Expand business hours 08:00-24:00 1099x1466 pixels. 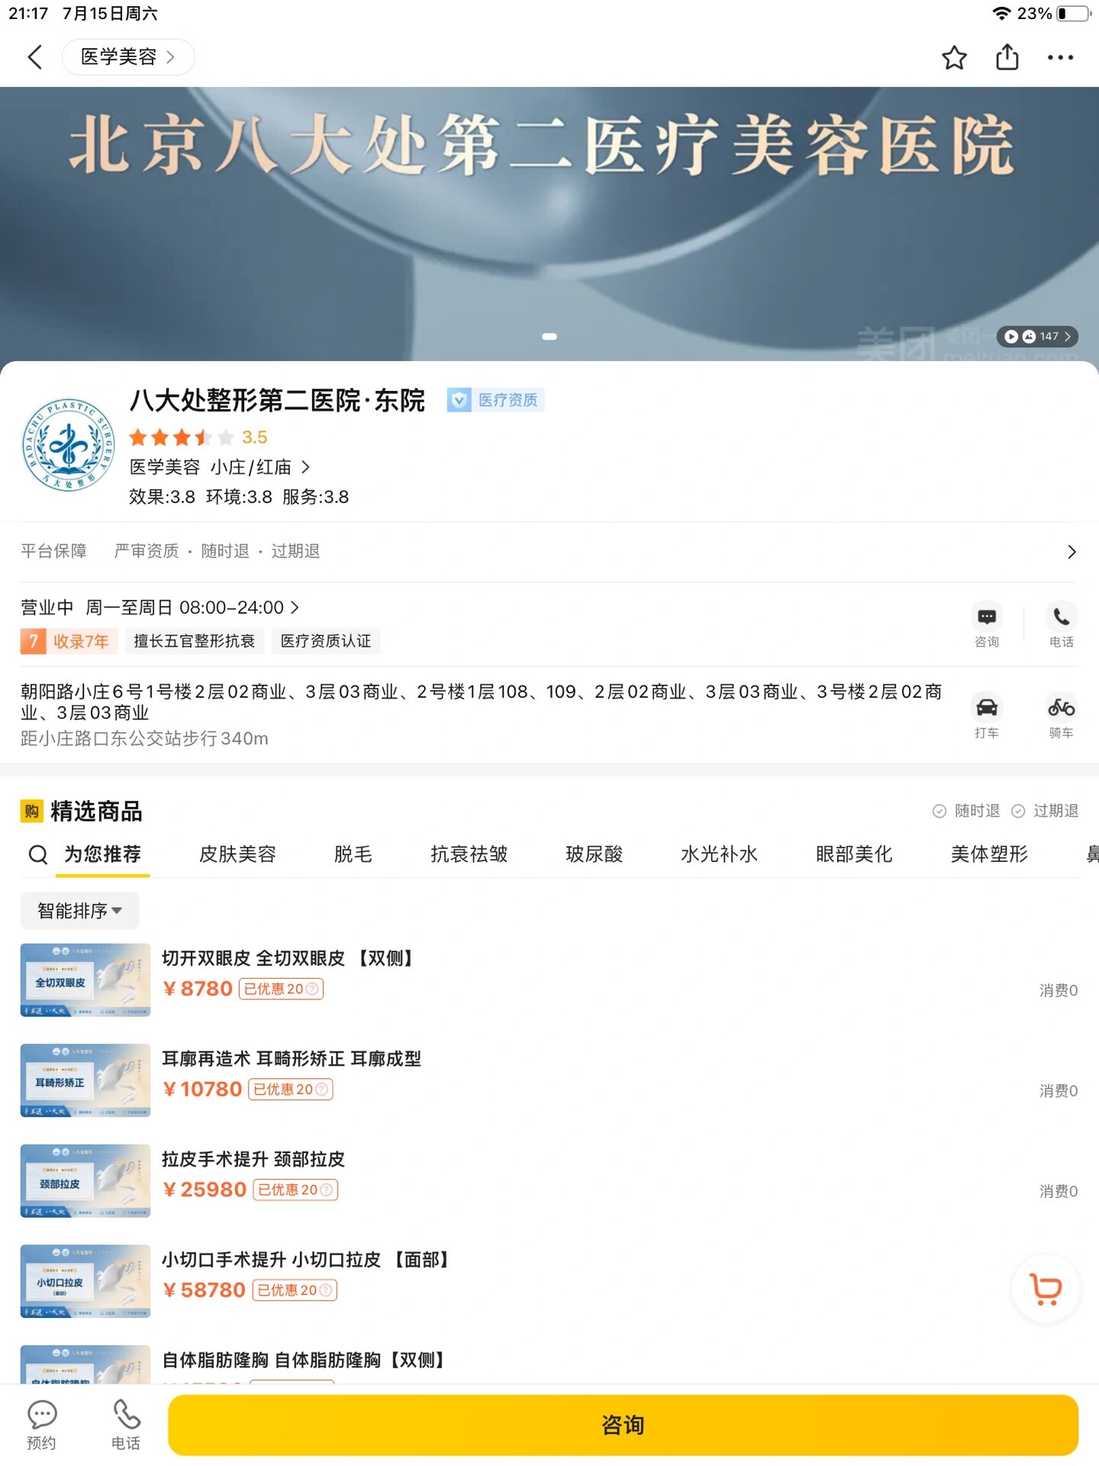point(160,608)
